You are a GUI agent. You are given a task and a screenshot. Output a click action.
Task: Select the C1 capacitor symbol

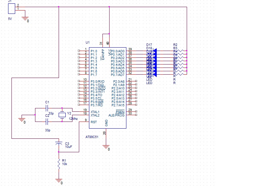(47, 108)
